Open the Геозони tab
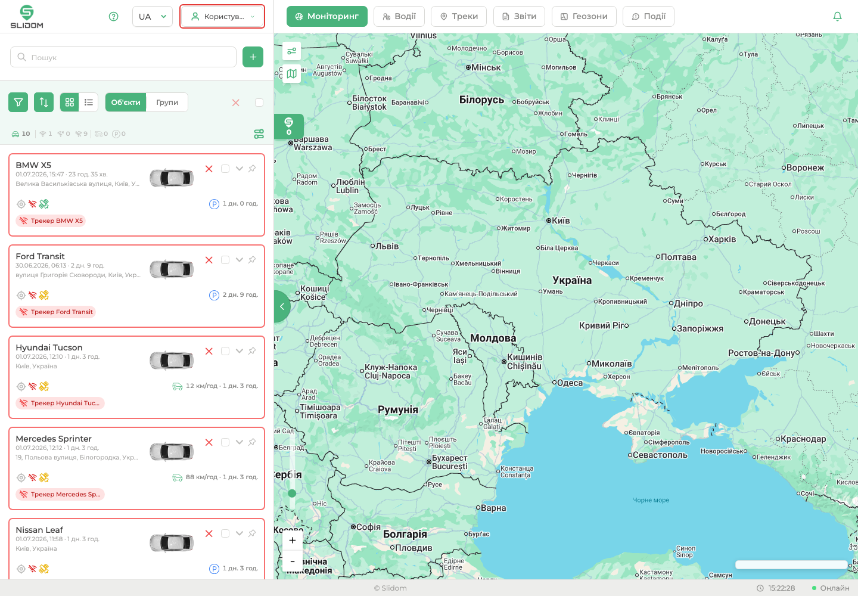This screenshot has height=596, width=858. pos(584,17)
